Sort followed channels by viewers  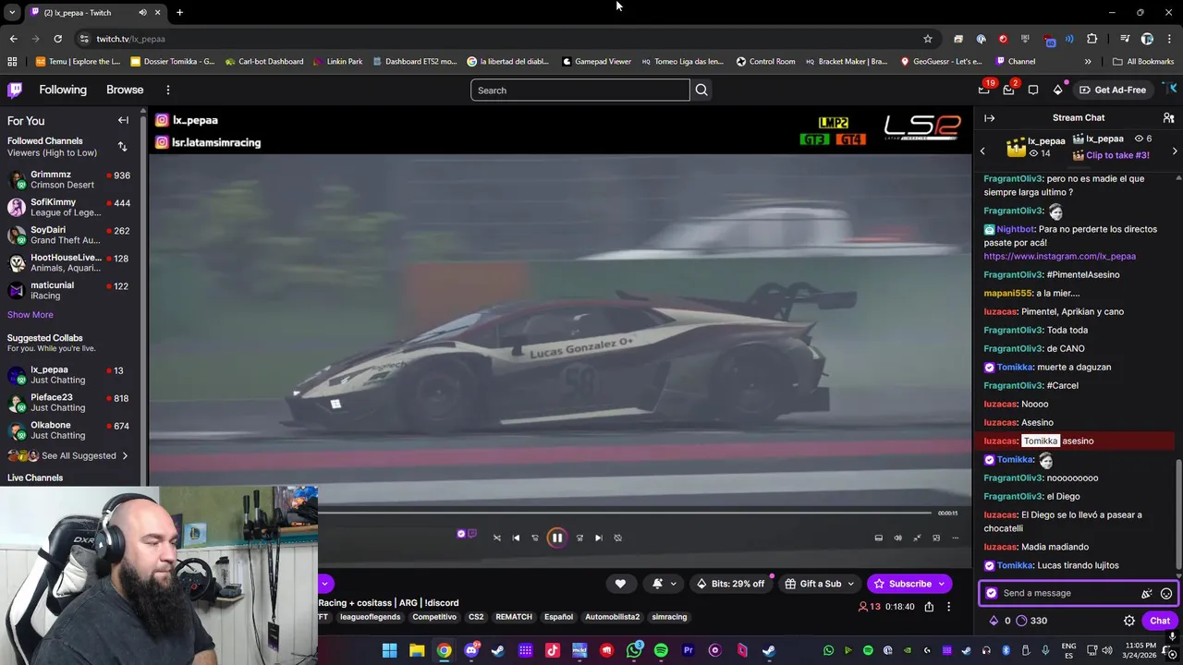pyautogui.click(x=122, y=147)
